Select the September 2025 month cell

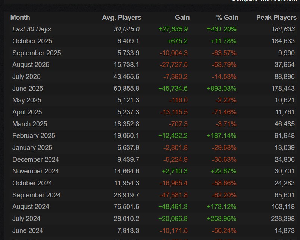click(x=37, y=53)
